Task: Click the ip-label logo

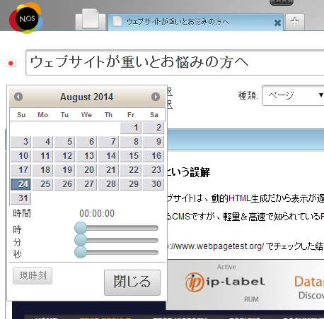Action: (225, 282)
